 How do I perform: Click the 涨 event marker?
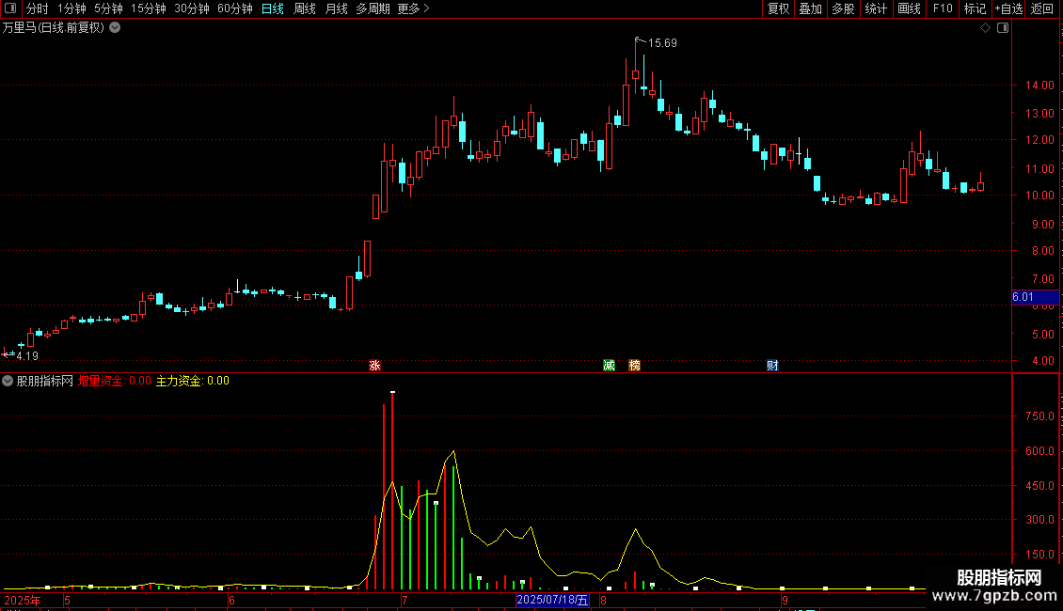click(374, 366)
